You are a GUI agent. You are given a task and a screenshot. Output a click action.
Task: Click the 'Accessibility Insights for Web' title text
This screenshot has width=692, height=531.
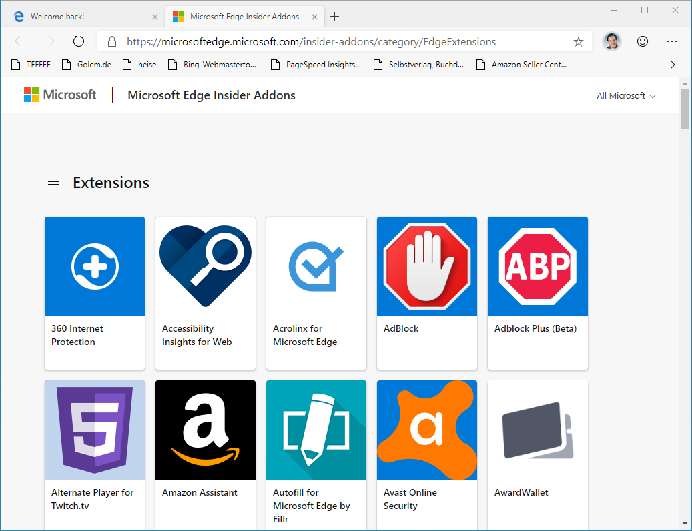(197, 335)
